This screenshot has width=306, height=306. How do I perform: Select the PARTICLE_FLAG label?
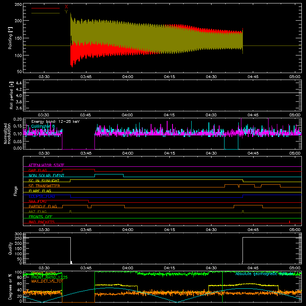pos(43,207)
